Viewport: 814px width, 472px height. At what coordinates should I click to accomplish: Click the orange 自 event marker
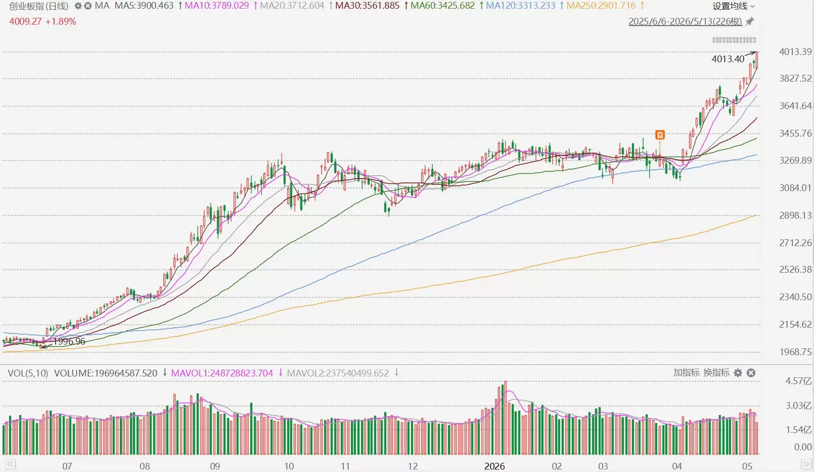point(660,135)
